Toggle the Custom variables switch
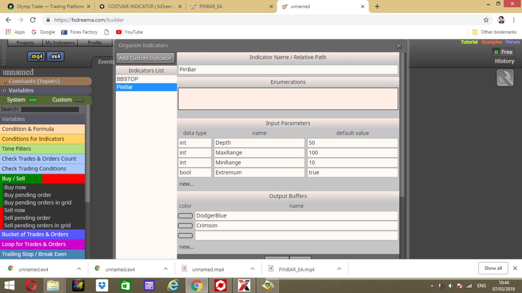The height and width of the screenshot is (293, 522). 79,100
